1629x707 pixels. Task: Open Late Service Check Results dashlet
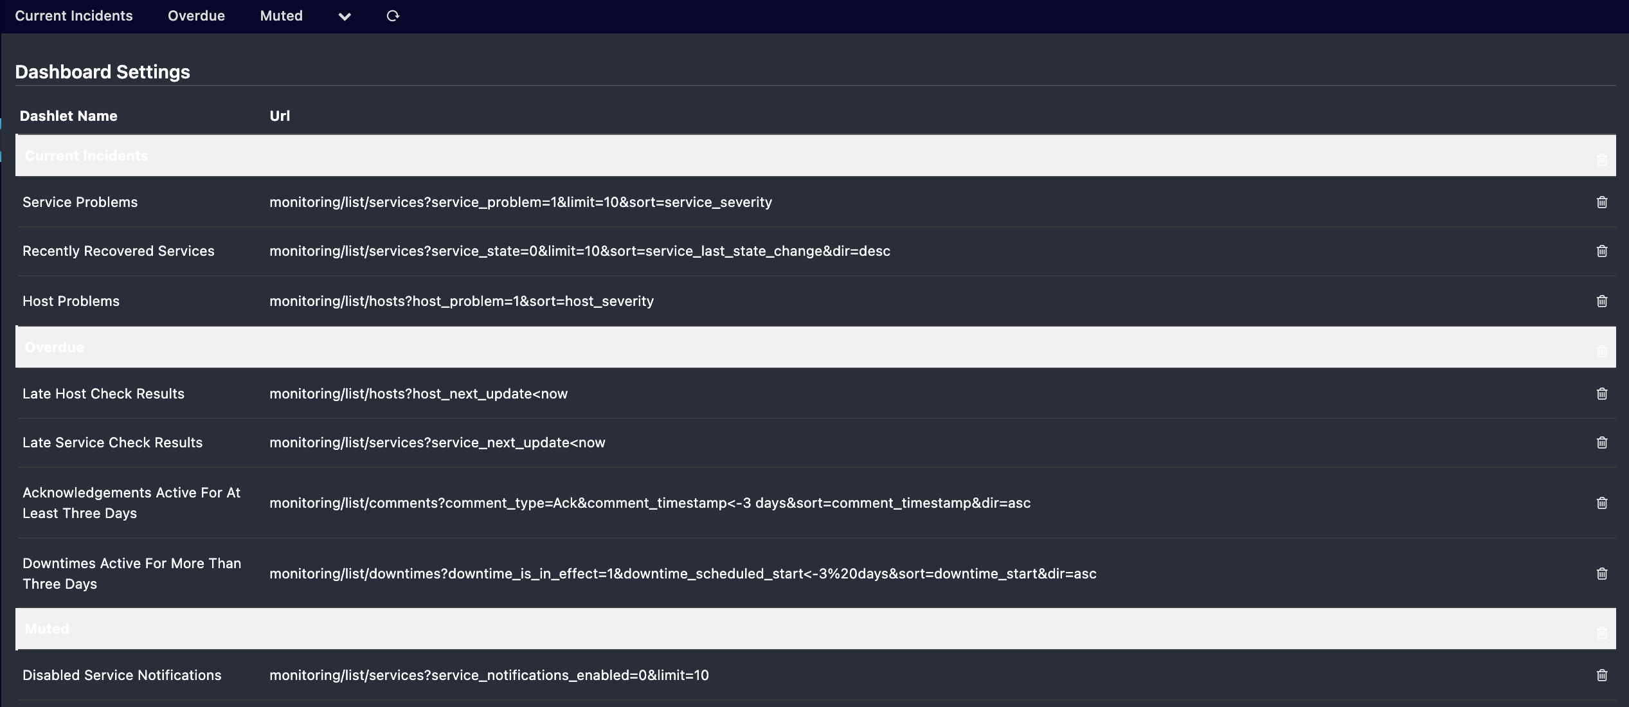pos(113,442)
